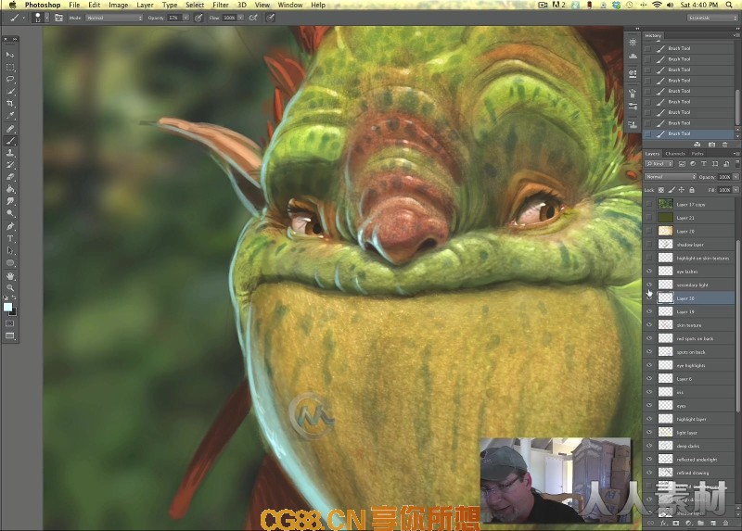Select the Eyedropper tool

[x=10, y=116]
